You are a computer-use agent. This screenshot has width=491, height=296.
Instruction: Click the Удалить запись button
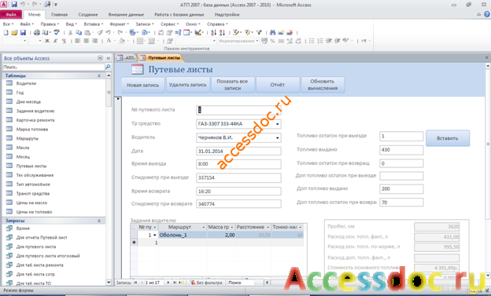click(x=187, y=85)
